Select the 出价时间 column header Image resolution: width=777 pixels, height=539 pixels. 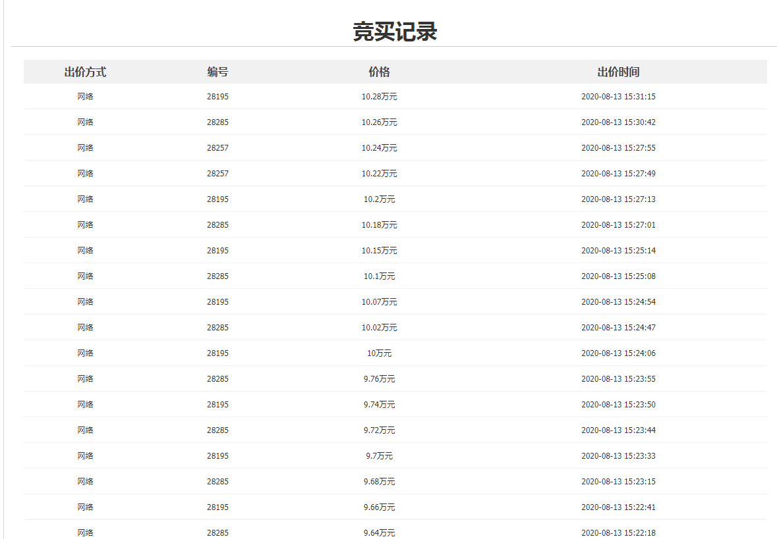click(x=618, y=72)
